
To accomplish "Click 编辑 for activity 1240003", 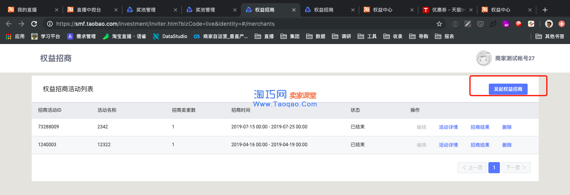I will pyautogui.click(x=421, y=145).
